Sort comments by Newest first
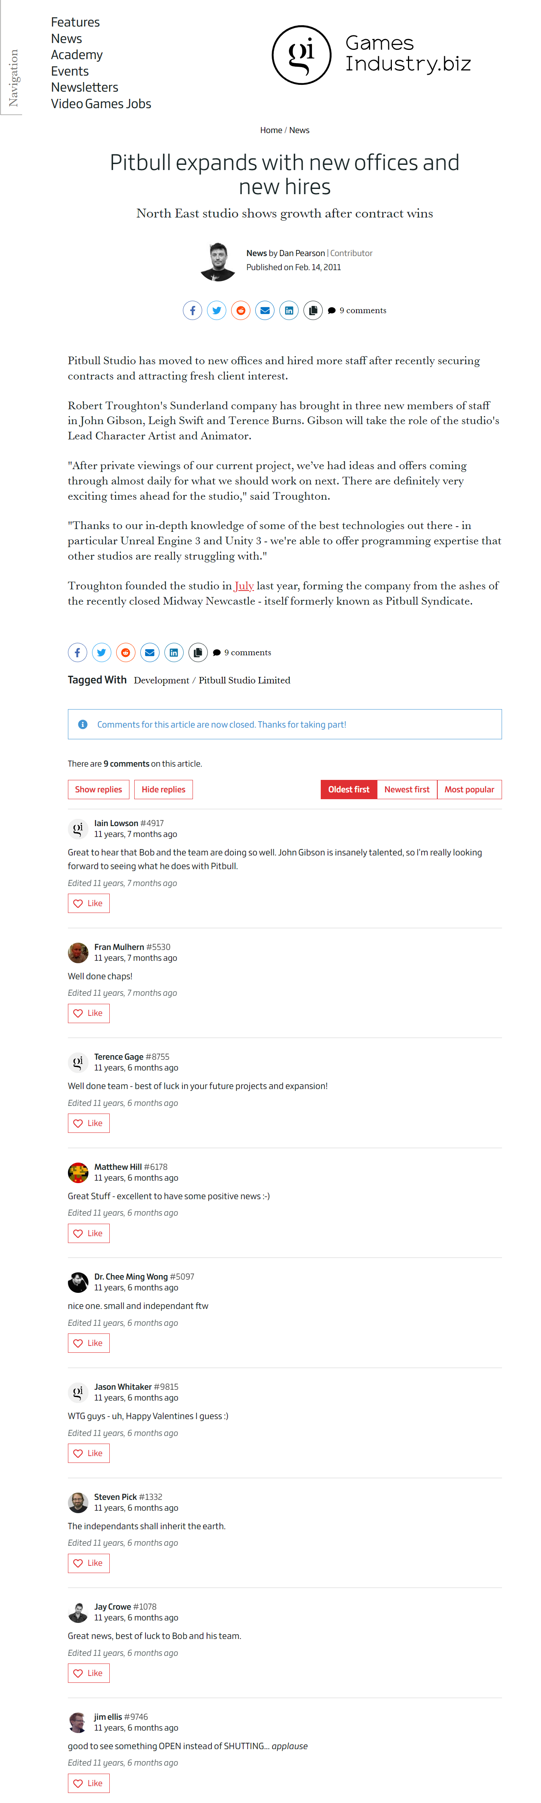Viewport: 541px width, 1803px height. pos(407,789)
